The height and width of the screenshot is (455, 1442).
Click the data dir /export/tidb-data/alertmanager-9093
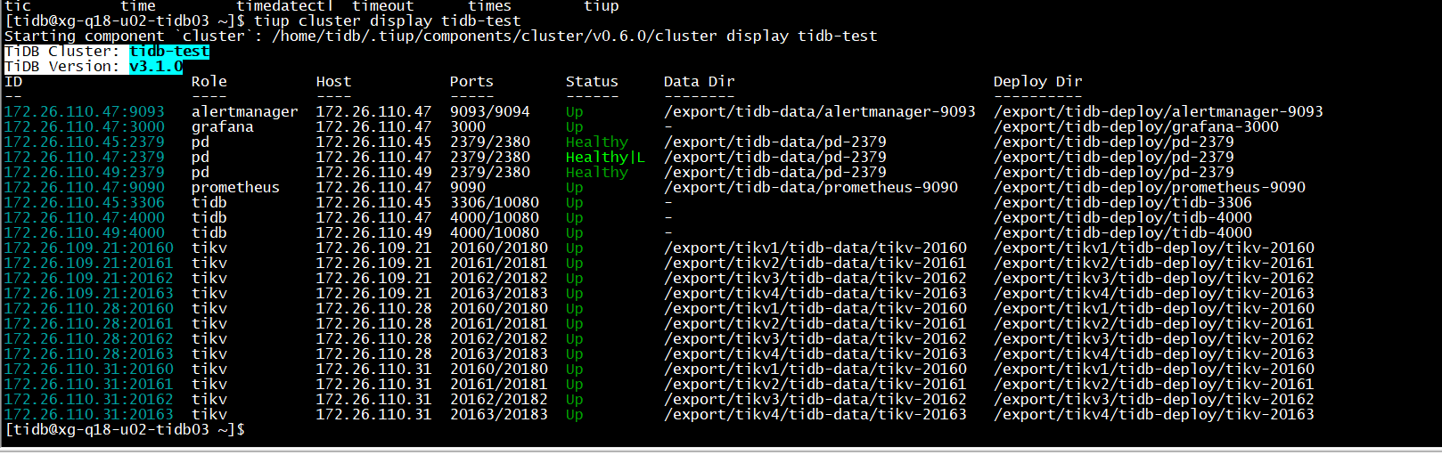pos(820,112)
